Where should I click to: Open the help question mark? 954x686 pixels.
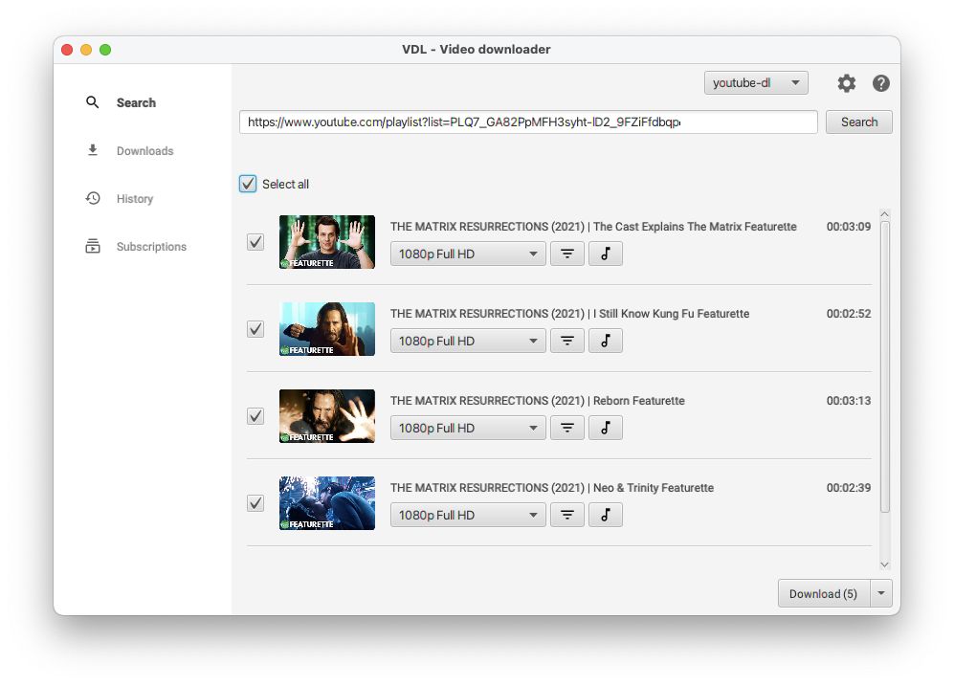[880, 83]
